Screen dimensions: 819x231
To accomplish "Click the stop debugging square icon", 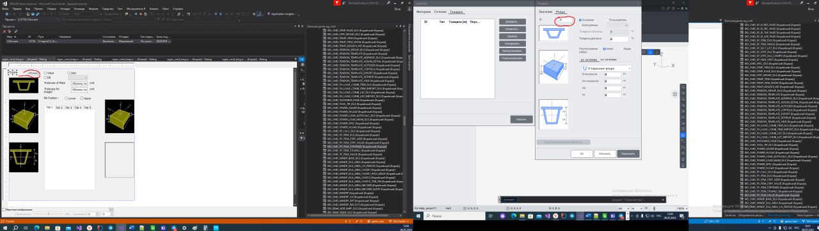I will point(141,14).
